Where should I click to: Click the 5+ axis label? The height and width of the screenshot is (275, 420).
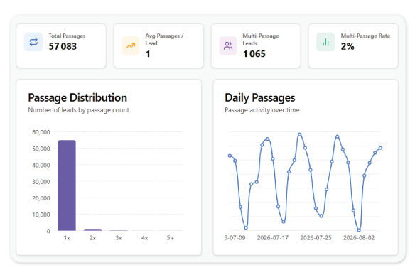[171, 238]
